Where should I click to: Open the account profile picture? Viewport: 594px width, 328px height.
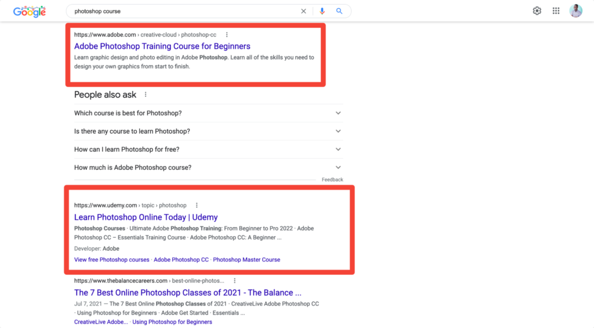tap(575, 11)
